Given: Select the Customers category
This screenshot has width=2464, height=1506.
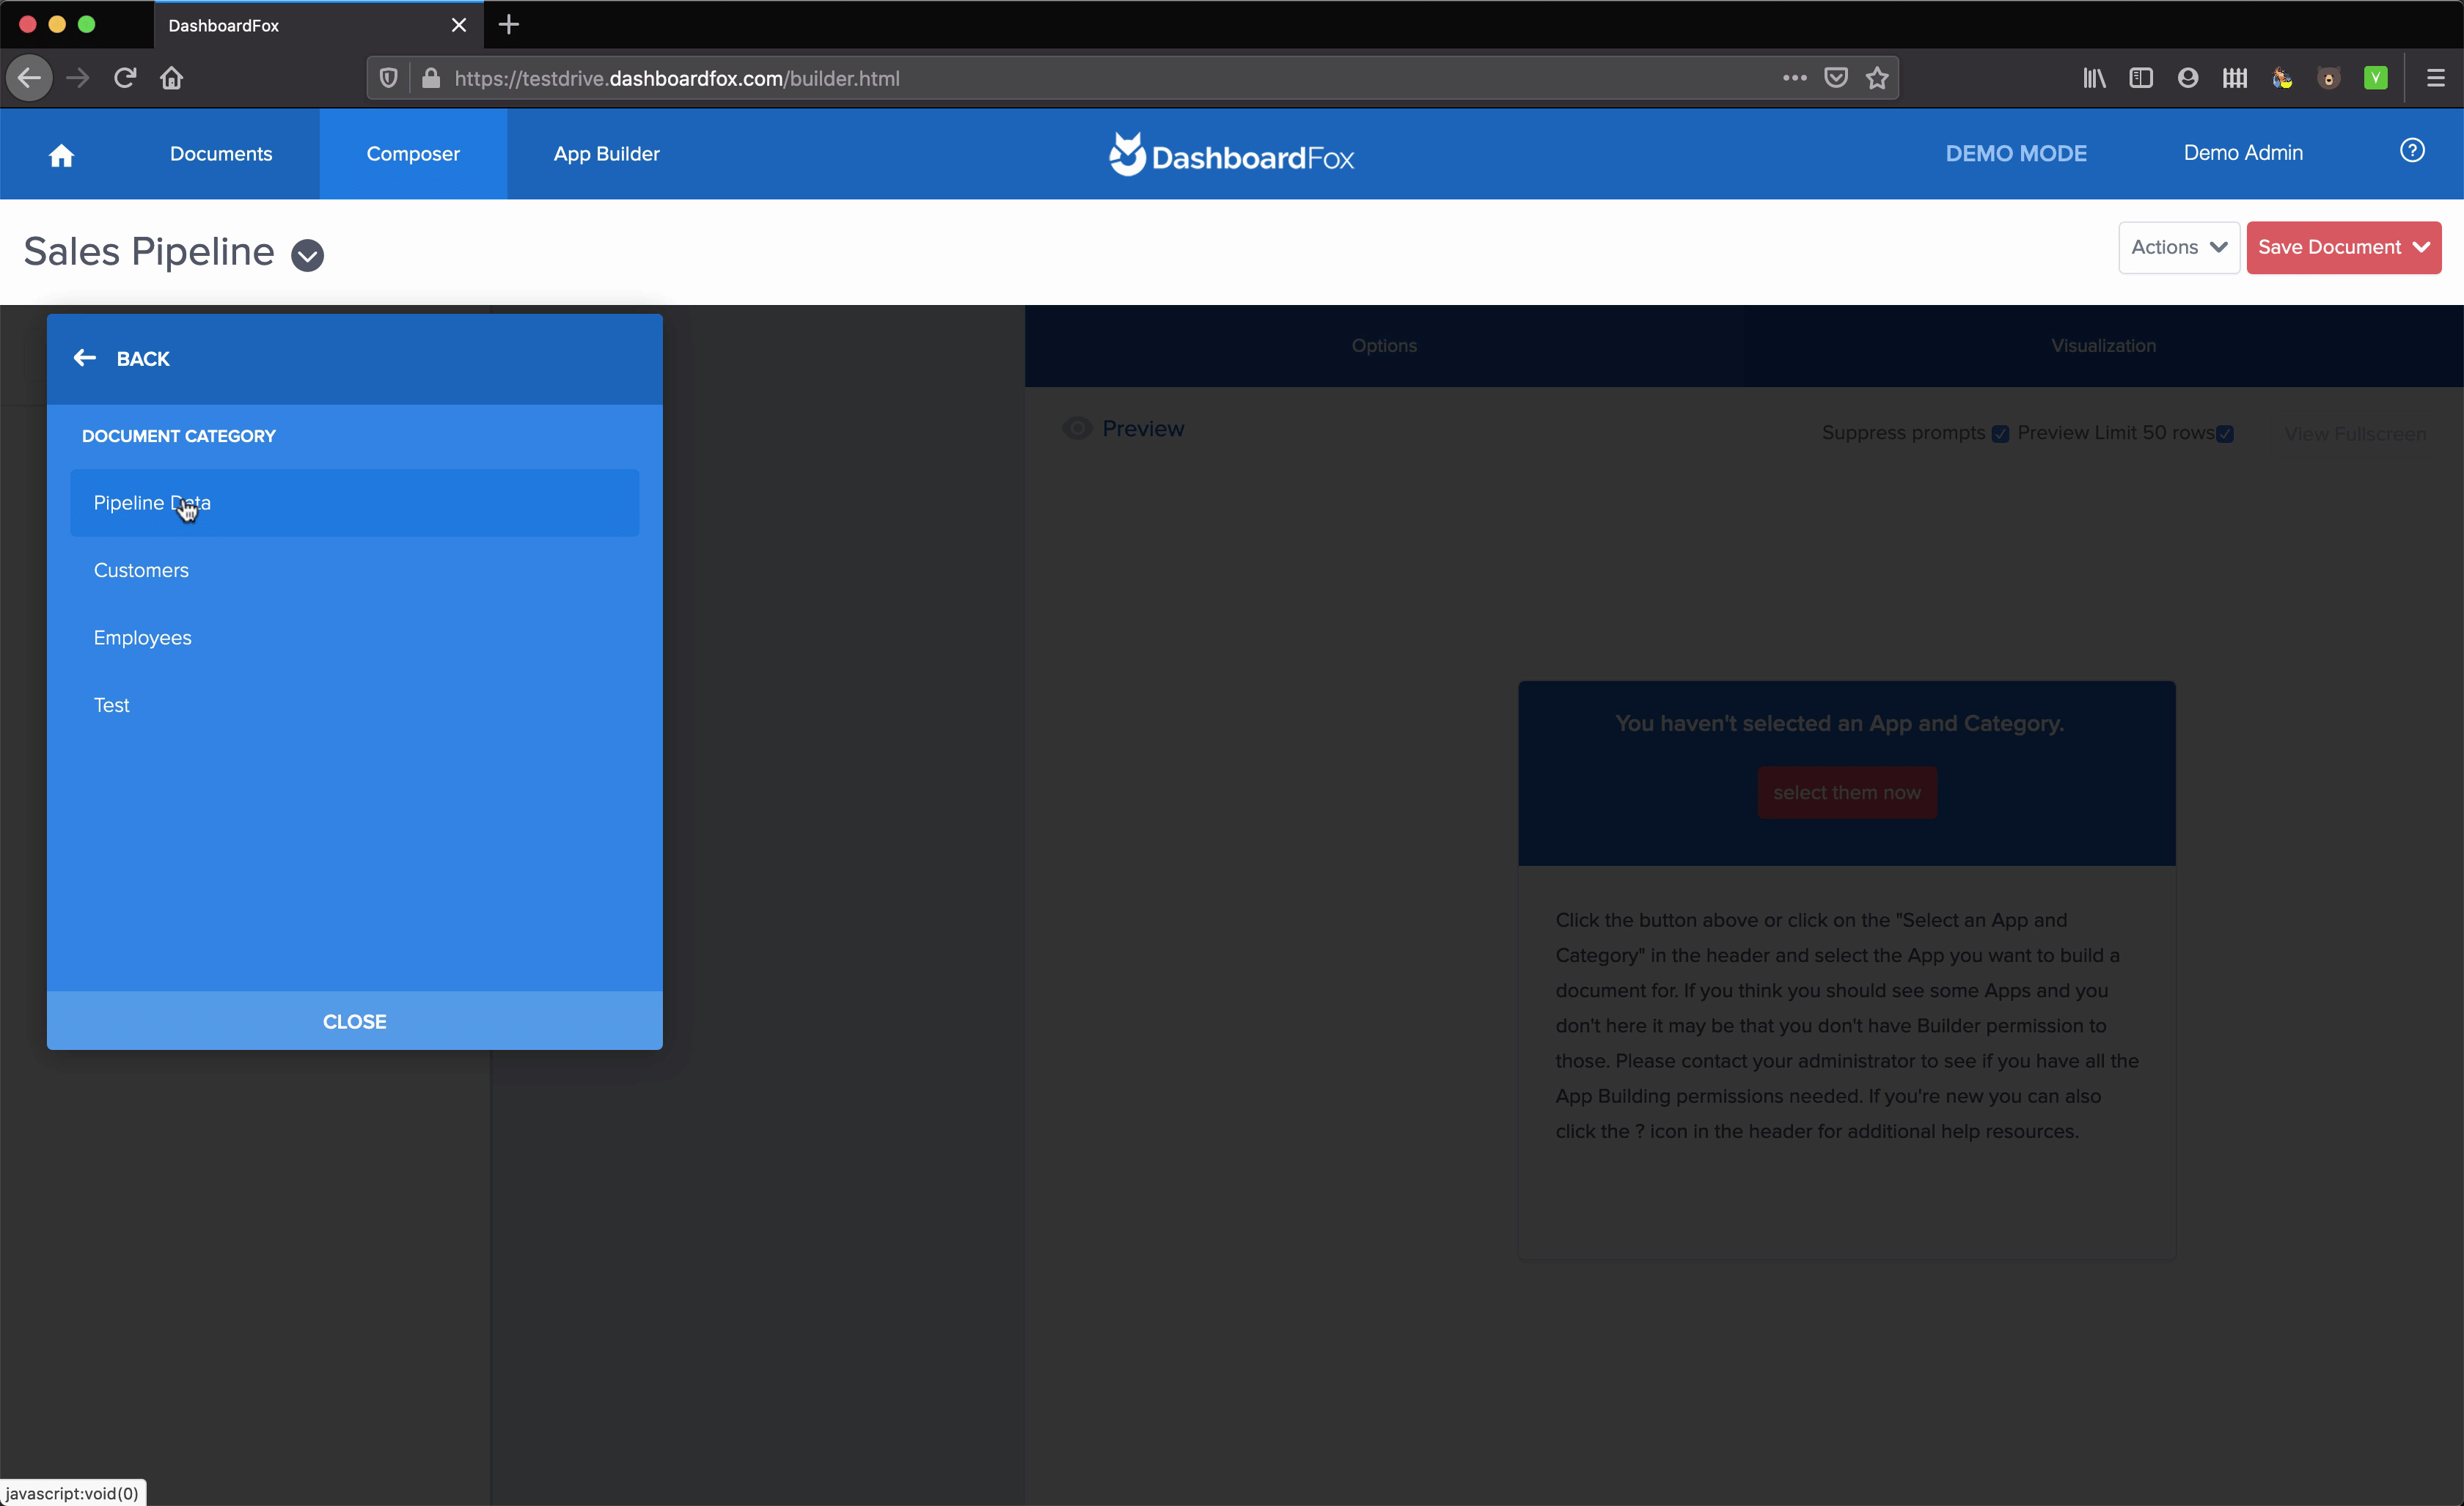Looking at the screenshot, I should point(141,570).
